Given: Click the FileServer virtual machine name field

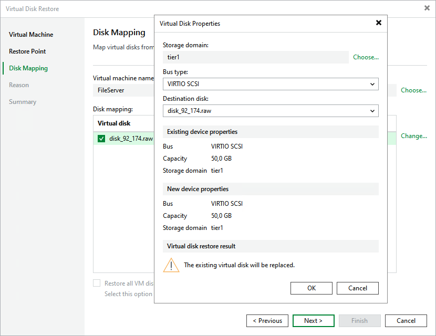Looking at the screenshot, I should tap(123, 90).
